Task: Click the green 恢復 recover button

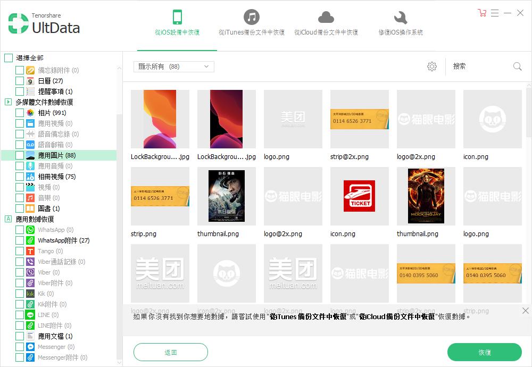Action: pos(485,353)
